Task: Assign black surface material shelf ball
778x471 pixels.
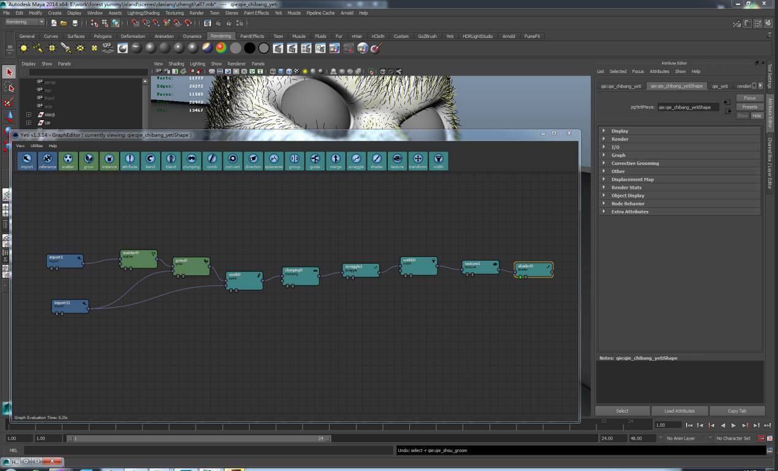Action: tap(250, 48)
